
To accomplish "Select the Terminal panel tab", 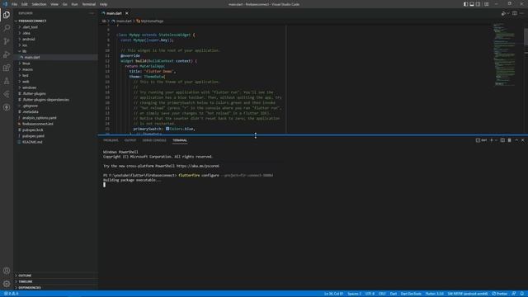I will tap(180, 140).
